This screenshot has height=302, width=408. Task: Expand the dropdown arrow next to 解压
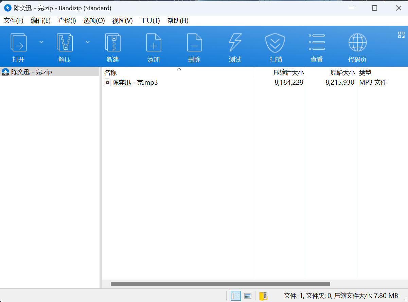tap(88, 42)
